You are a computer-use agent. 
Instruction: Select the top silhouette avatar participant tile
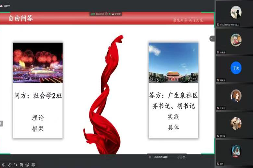(236, 12)
